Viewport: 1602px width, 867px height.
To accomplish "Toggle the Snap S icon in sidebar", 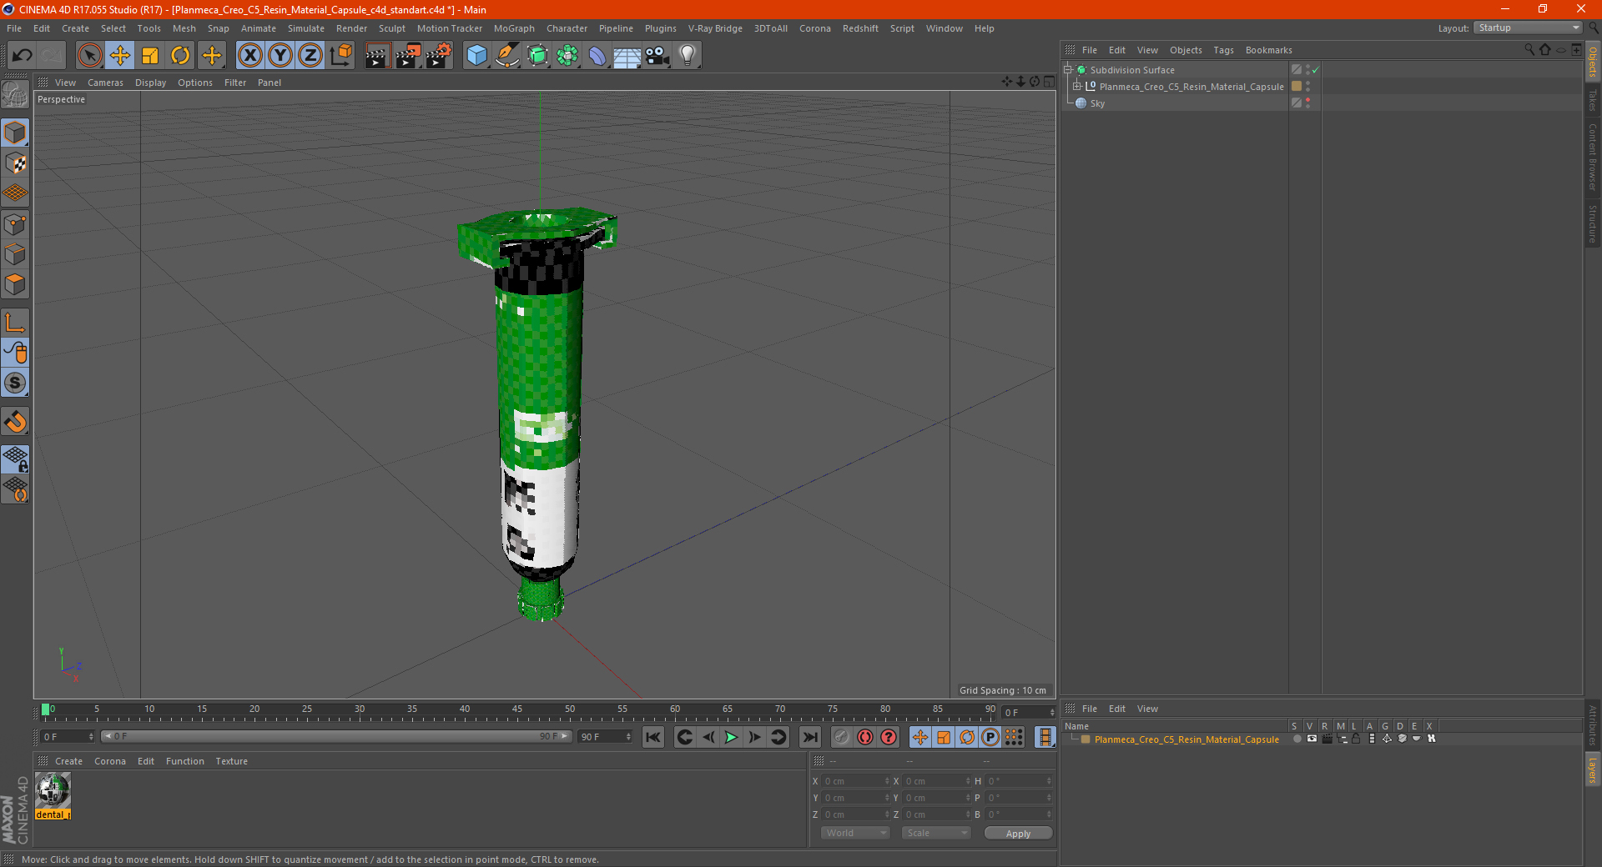I will [15, 383].
